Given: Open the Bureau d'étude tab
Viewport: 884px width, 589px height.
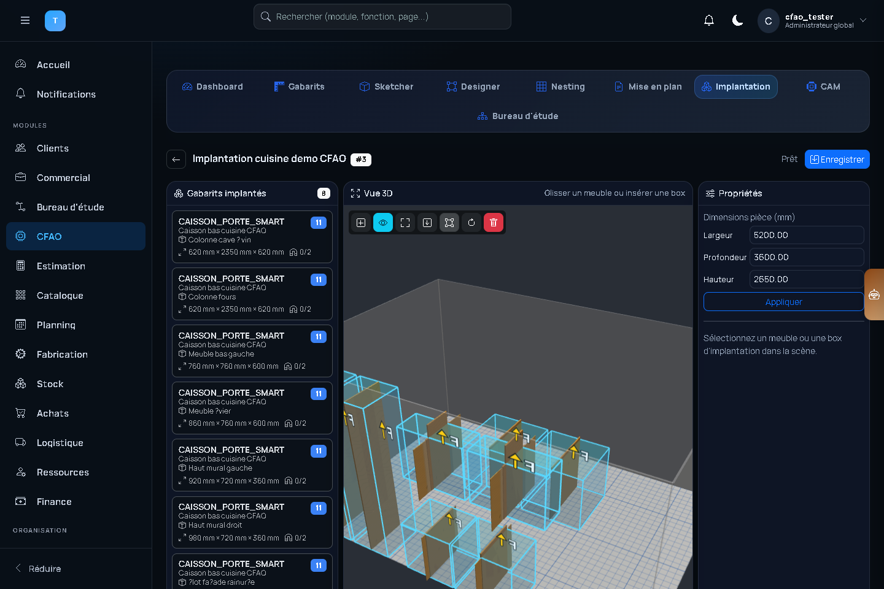Looking at the screenshot, I should point(518,116).
